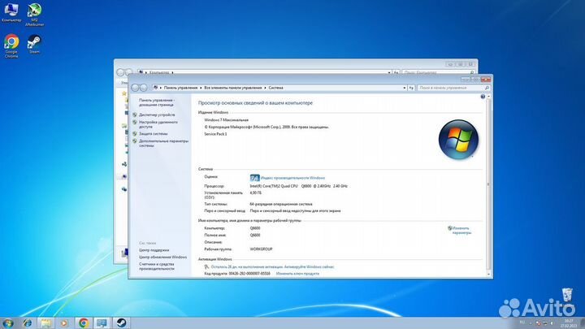585x329 pixels.
Task: Open the Start menu orb
Action: 8,323
